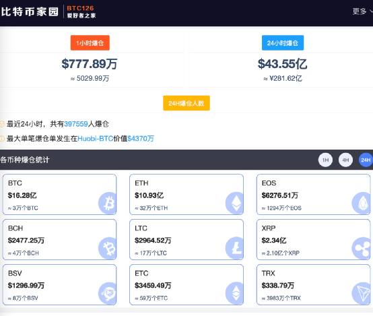The height and width of the screenshot is (316, 373).
Task: Open the 比特币家园 site logo
Action: click(30, 11)
